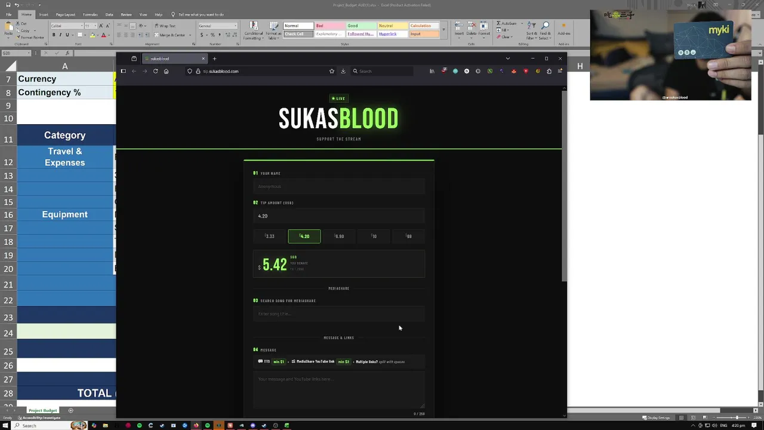Open Excel font size dropdown
764x430 pixels.
point(95,26)
